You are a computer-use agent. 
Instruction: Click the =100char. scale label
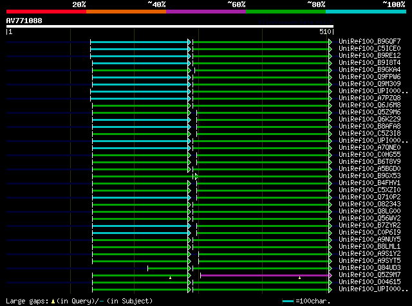click(313, 301)
